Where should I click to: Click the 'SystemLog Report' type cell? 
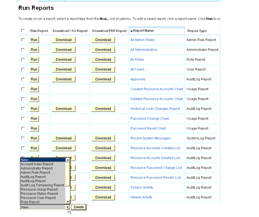[203, 138]
